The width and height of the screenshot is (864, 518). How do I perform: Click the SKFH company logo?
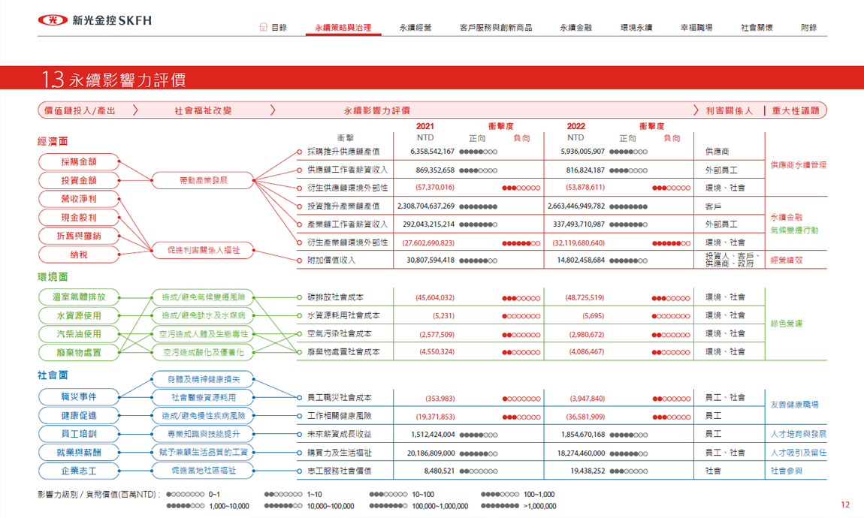pyautogui.click(x=95, y=20)
